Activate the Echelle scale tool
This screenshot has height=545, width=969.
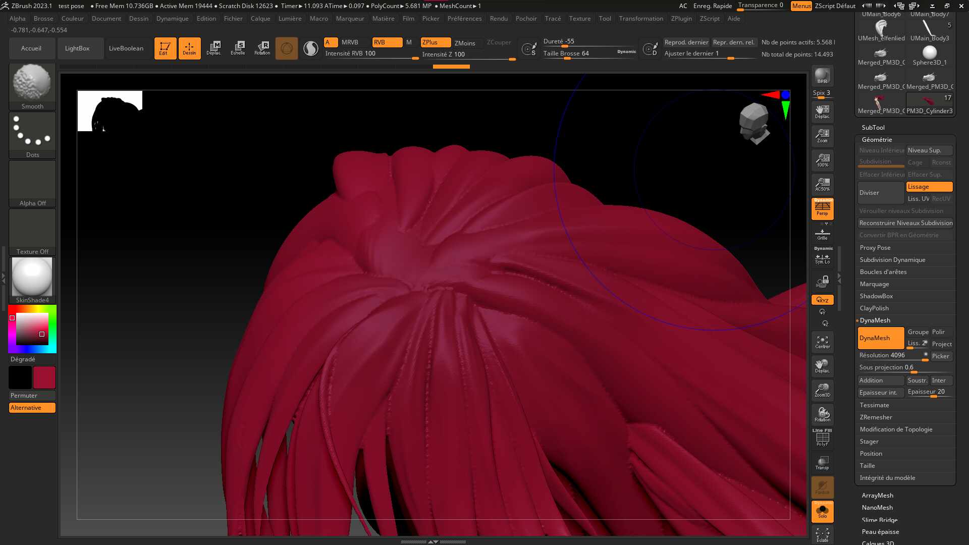point(238,48)
